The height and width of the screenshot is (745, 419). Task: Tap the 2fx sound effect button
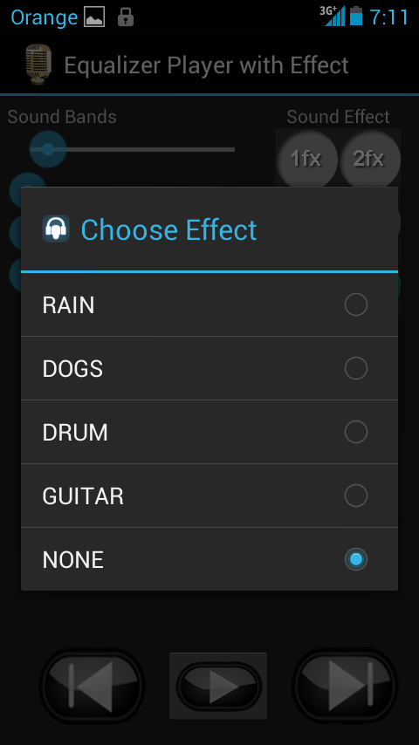tap(369, 159)
